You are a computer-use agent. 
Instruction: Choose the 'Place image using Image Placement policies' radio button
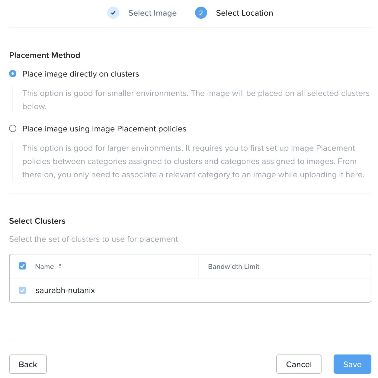tap(13, 129)
